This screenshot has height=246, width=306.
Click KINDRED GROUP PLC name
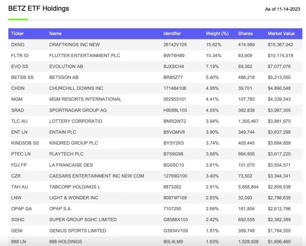(74, 143)
